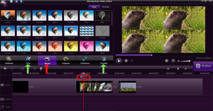The width and height of the screenshot is (213, 111).
Task: Select the Invert effect thumbnail
Action: click(8, 15)
